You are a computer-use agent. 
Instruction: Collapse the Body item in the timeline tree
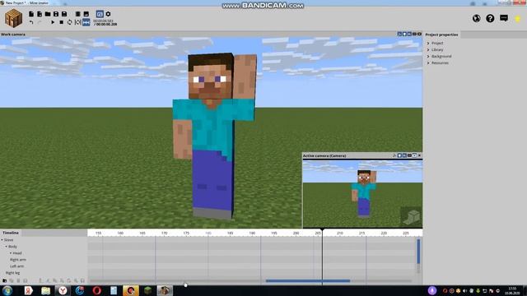click(x=7, y=247)
